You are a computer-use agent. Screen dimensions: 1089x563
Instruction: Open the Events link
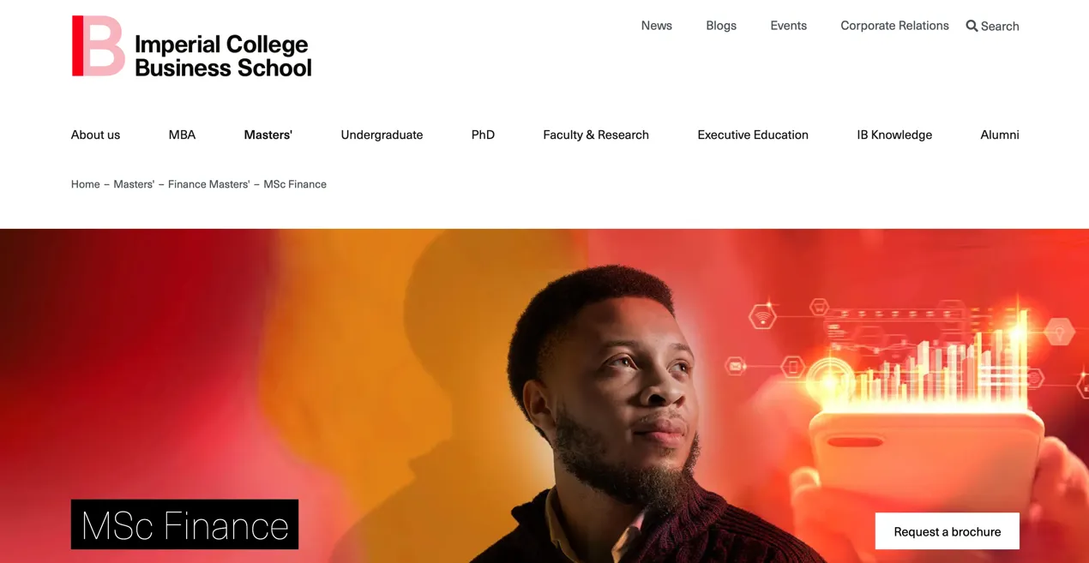[788, 26]
